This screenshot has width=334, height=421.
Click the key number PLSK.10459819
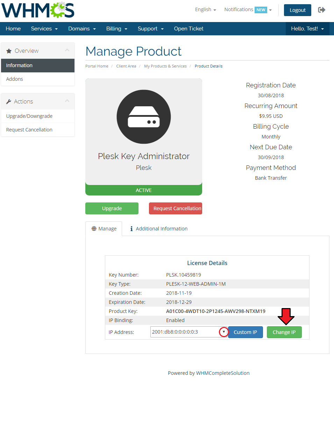184,275
